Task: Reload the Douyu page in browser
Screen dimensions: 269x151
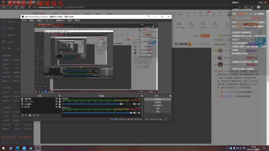Action: (x=16, y=7)
